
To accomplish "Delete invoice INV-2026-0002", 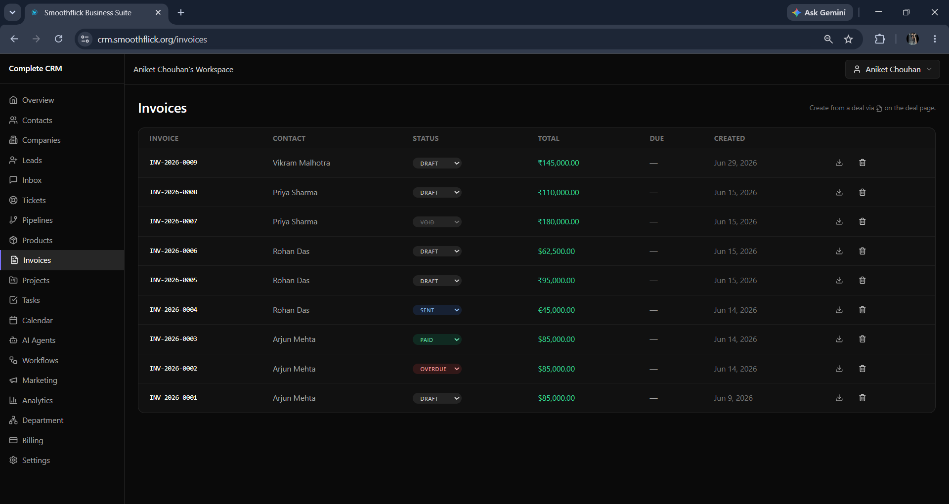I will point(862,369).
